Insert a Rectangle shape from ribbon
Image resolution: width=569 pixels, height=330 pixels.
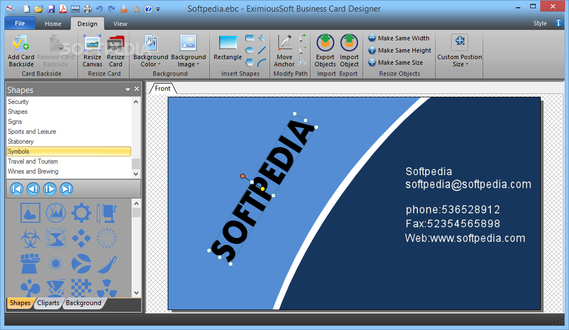coord(228,47)
